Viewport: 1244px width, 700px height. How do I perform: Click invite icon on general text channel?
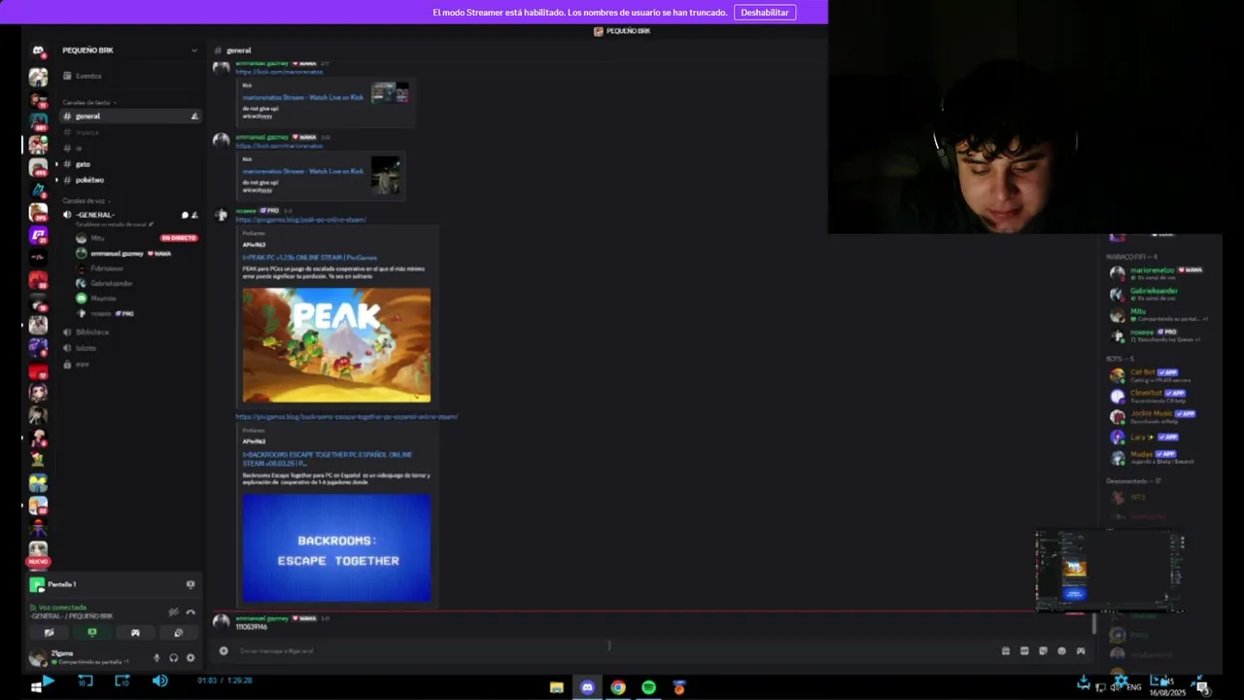pyautogui.click(x=194, y=116)
